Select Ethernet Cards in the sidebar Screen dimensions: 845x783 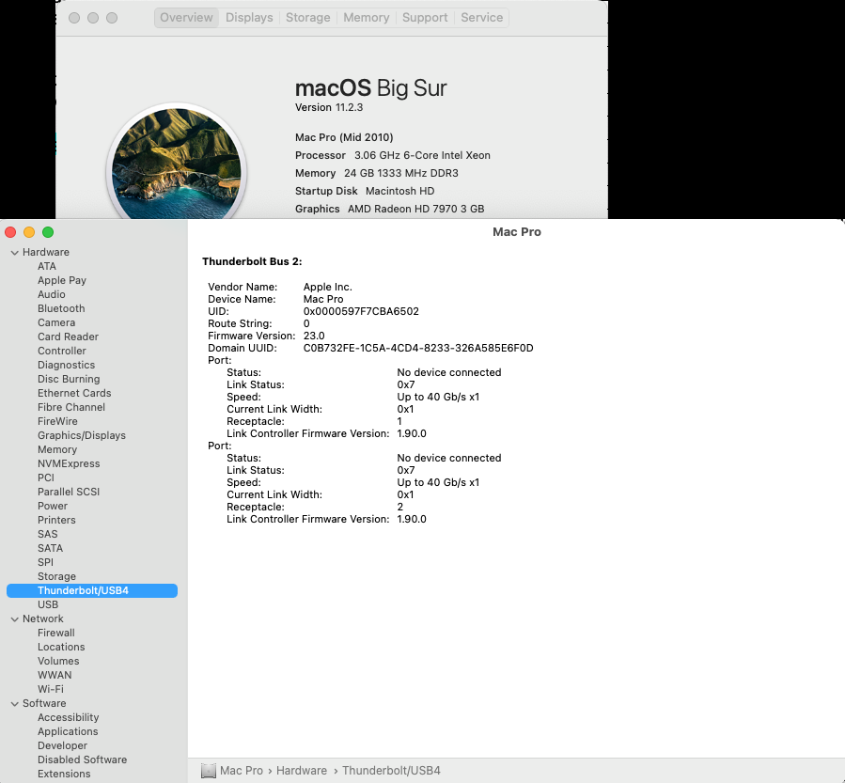[74, 393]
